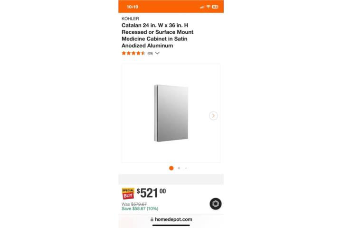Select the first orange carousel dot
Viewport: 342px width, 228px height.
click(x=171, y=168)
